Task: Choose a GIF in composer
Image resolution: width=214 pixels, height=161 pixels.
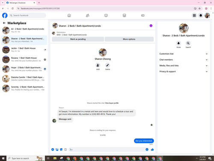Action: (65, 149)
